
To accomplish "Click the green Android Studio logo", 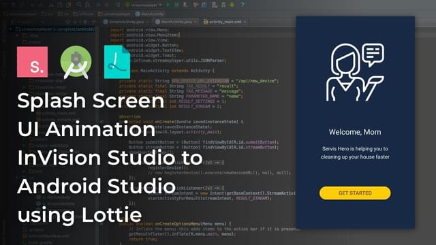I will tap(76, 62).
